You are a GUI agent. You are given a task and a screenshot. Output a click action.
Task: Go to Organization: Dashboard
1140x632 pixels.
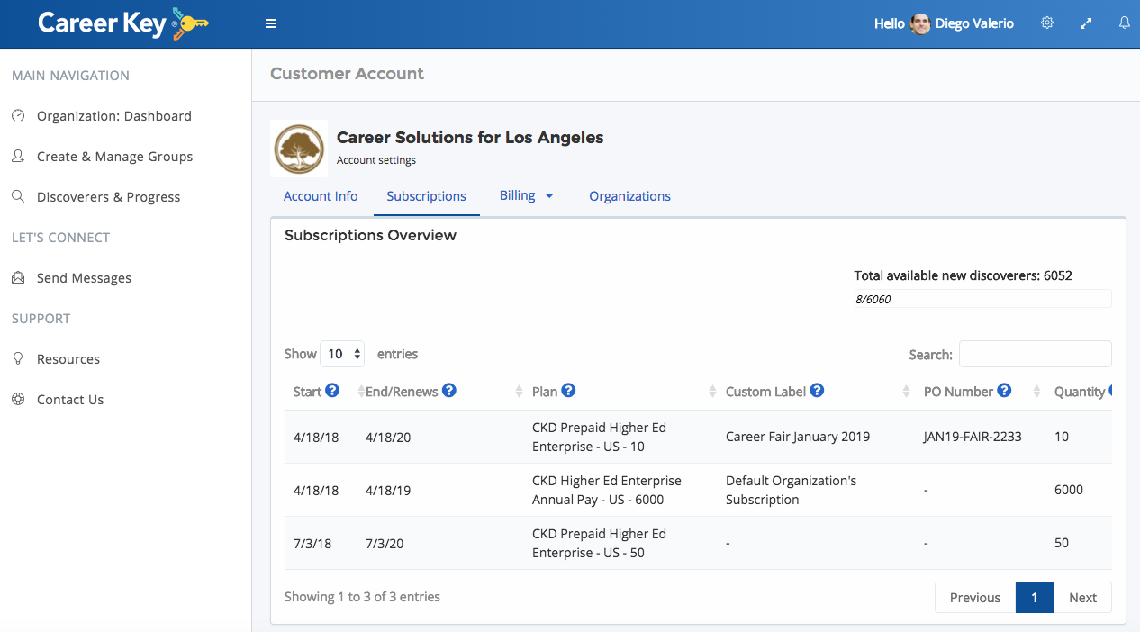[114, 115]
